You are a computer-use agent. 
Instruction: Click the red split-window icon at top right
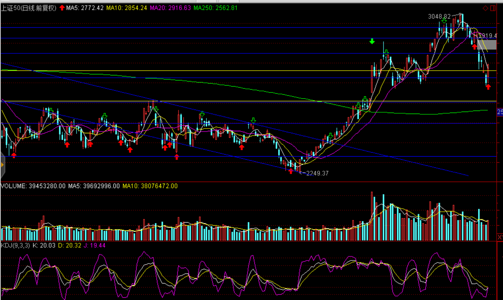(493, 8)
